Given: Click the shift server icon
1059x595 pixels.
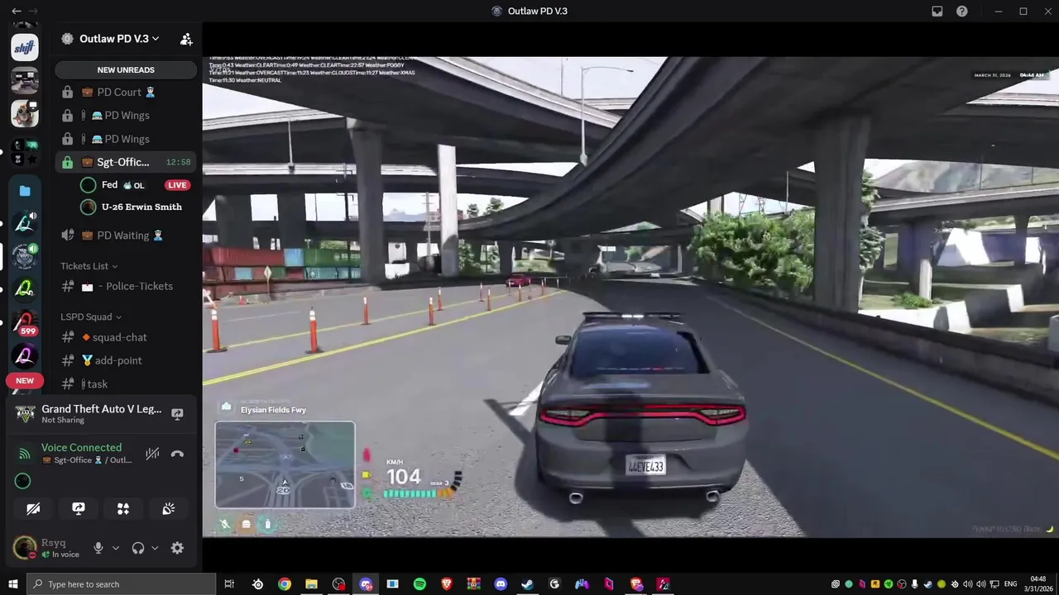Looking at the screenshot, I should (25, 47).
